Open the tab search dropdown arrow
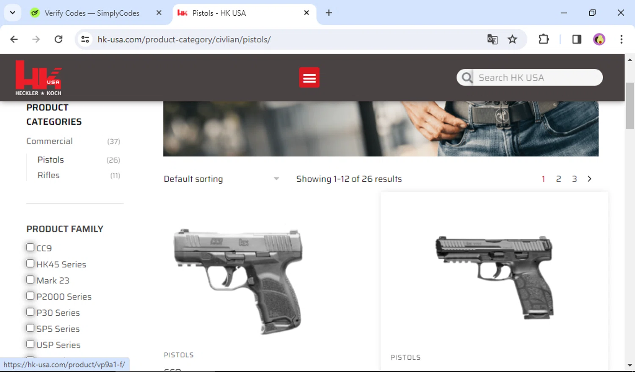Image resolution: width=635 pixels, height=372 pixels. click(x=13, y=13)
